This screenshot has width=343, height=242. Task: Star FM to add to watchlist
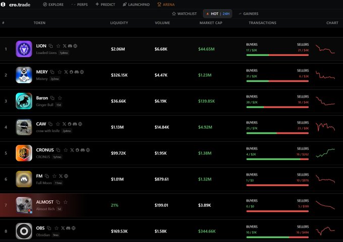(x=54, y=176)
